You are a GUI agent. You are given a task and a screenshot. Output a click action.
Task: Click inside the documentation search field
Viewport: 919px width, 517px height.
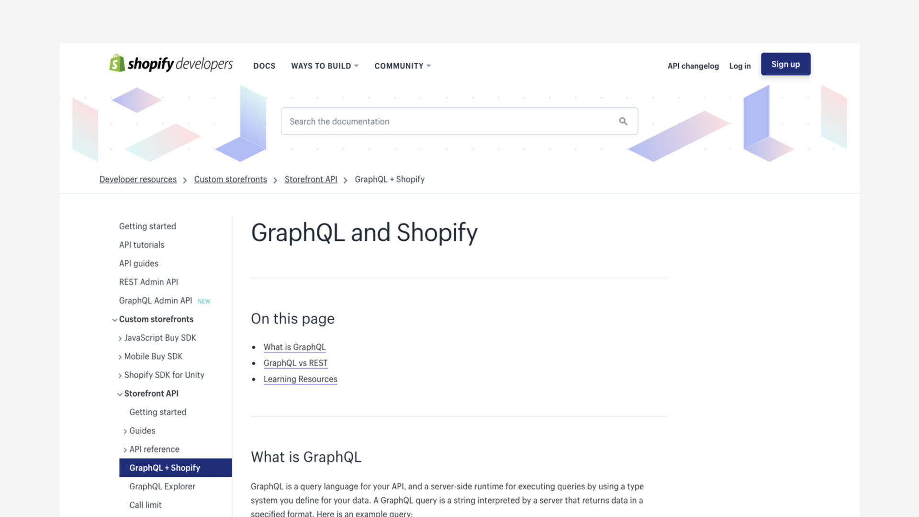click(x=431, y=121)
